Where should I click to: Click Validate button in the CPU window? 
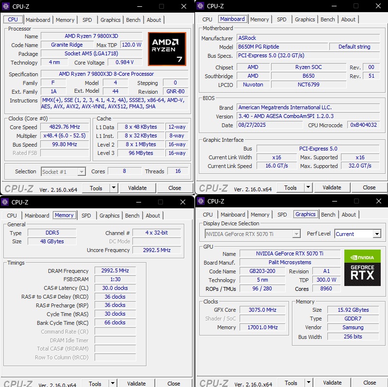(137, 188)
